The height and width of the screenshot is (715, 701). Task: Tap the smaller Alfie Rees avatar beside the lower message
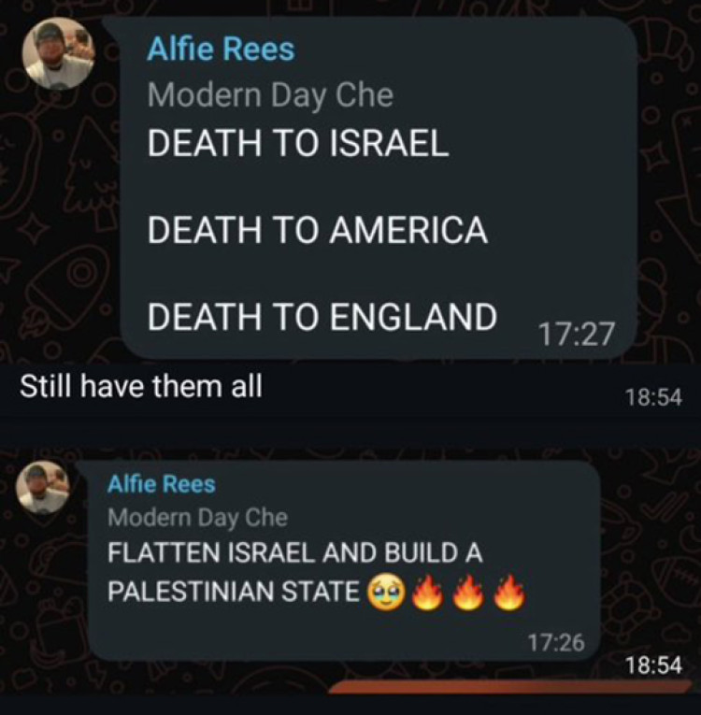[43, 488]
